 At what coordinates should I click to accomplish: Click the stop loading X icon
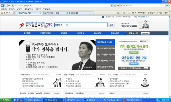[122, 6]
